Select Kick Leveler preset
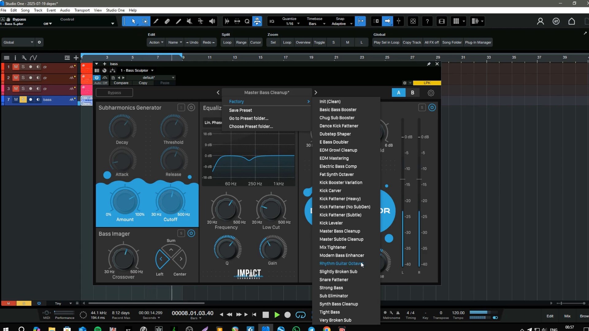Image resolution: width=589 pixels, height=331 pixels. [331, 223]
